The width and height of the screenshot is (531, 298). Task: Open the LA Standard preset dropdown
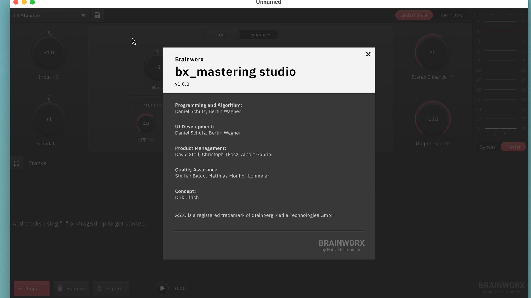[50, 15]
